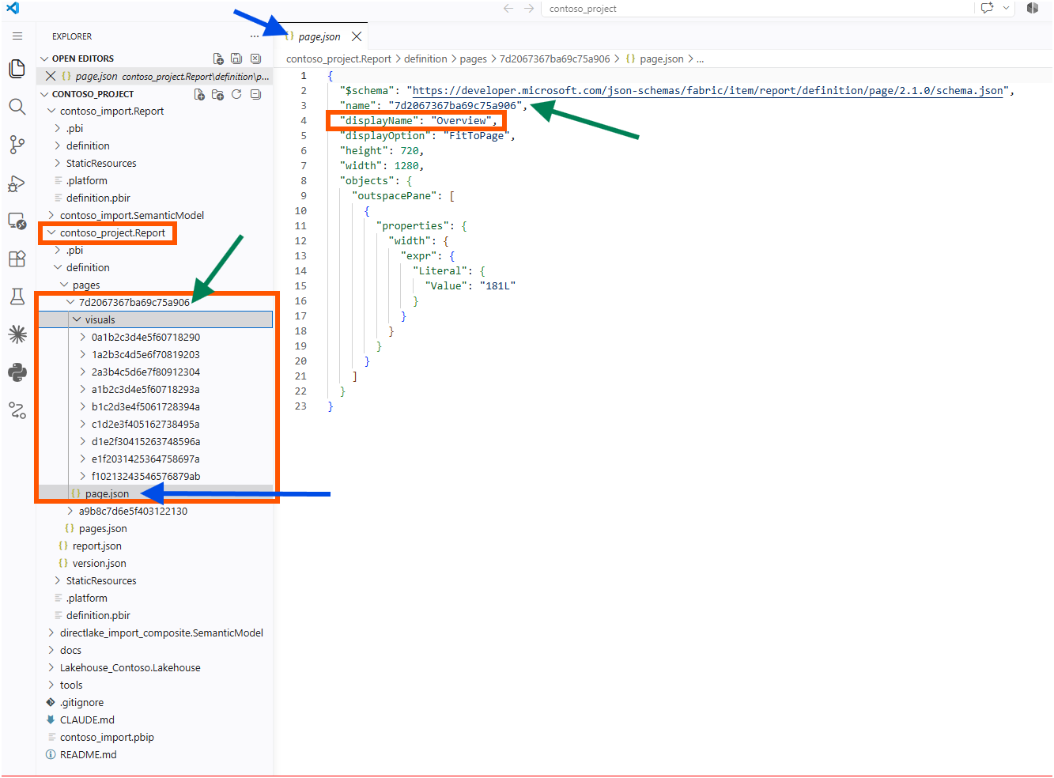Click the pages breadcrumb segment
Viewport: 1054px width, 778px height.
click(474, 59)
